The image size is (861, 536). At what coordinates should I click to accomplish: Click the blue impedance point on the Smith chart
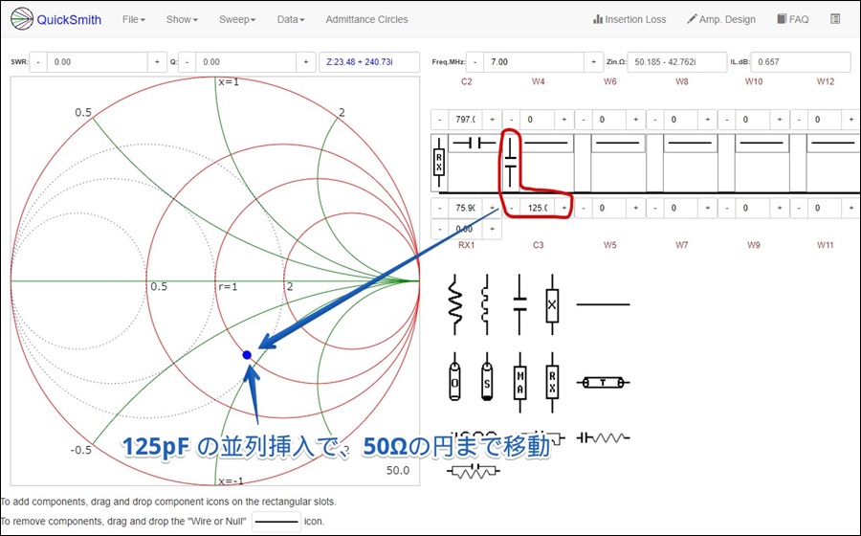(247, 355)
